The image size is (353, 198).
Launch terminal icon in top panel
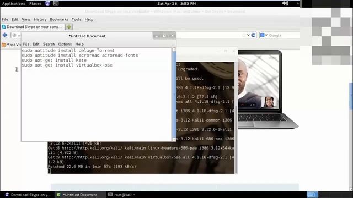tap(56, 3)
